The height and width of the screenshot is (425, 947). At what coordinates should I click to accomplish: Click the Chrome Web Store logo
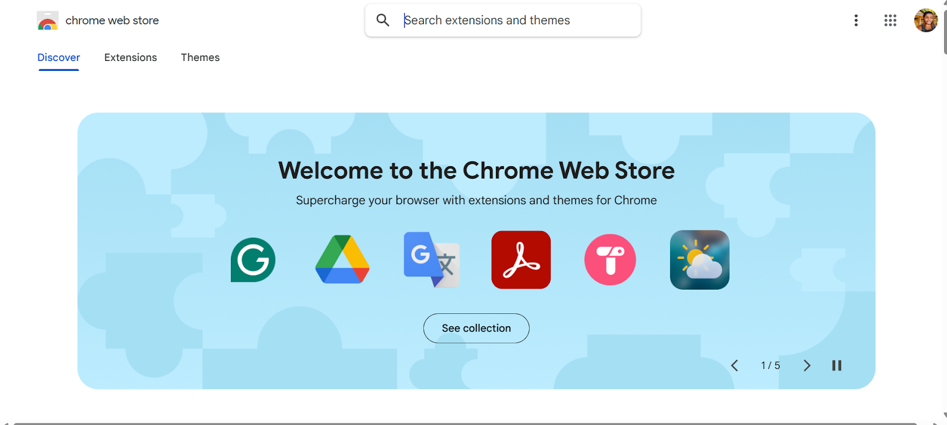(x=47, y=21)
